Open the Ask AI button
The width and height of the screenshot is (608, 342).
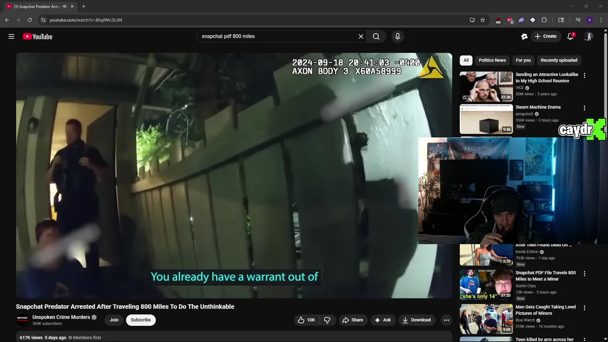383,320
